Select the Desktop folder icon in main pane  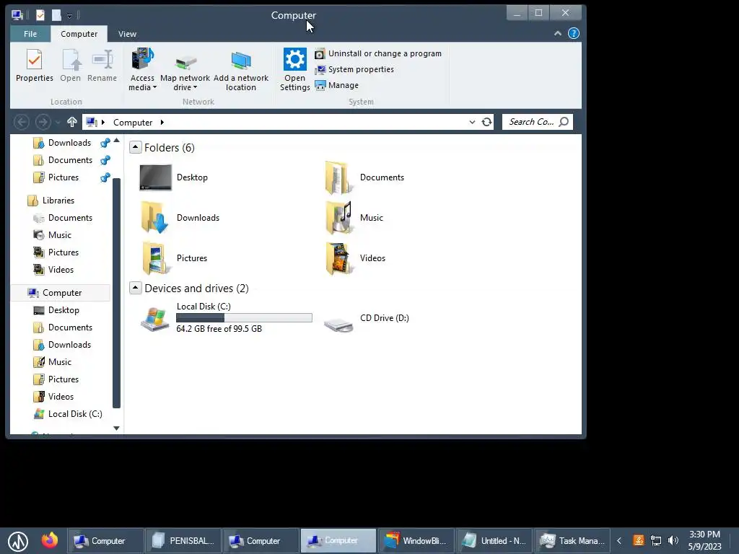pos(156,177)
